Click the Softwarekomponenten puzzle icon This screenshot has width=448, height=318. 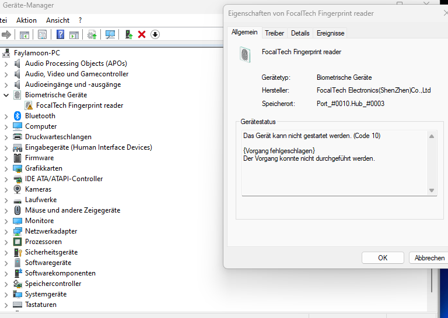17,273
